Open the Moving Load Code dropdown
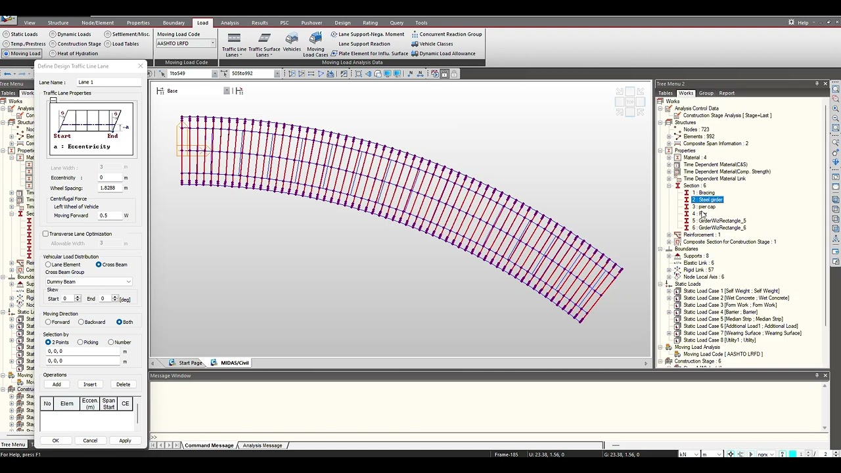841x473 pixels. 212,43
